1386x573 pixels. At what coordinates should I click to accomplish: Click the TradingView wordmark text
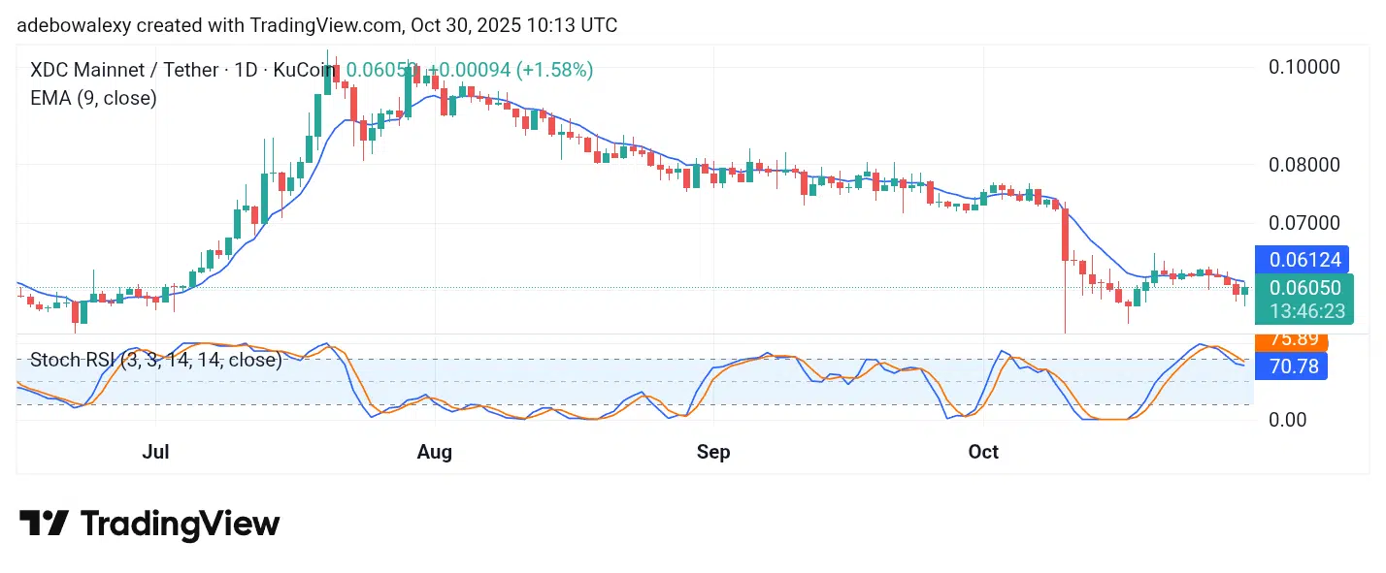180,525
